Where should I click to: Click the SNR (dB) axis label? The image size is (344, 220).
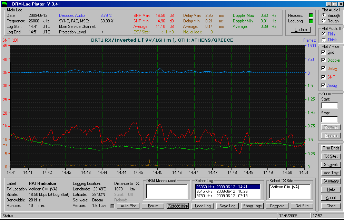(x=10, y=40)
